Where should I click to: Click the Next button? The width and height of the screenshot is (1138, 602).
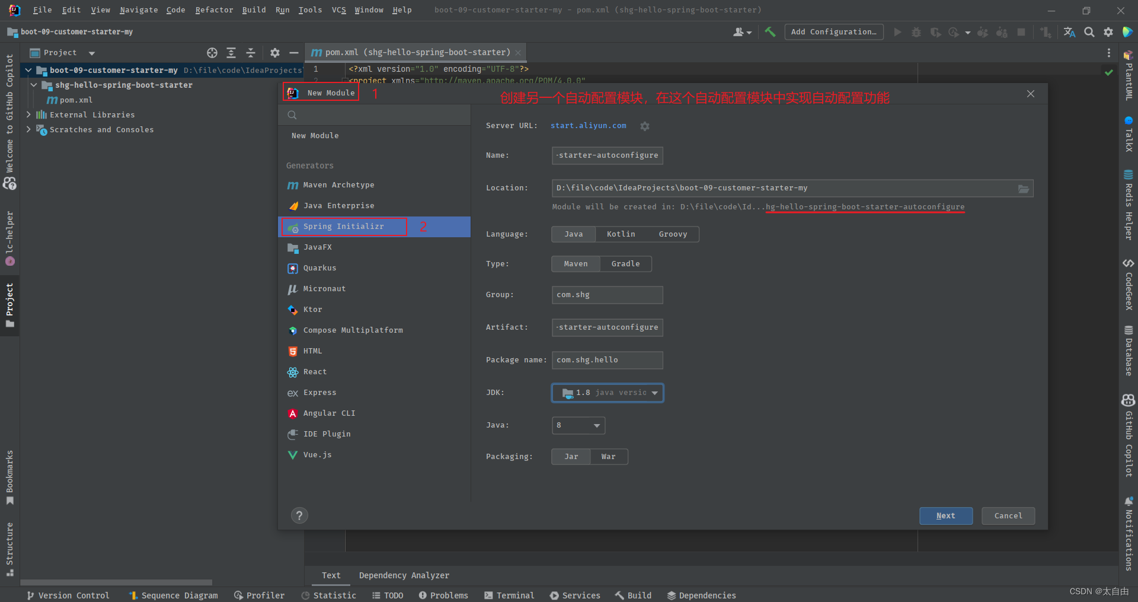(x=945, y=516)
